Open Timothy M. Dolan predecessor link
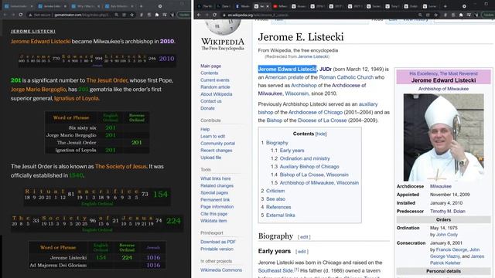 coord(448,211)
